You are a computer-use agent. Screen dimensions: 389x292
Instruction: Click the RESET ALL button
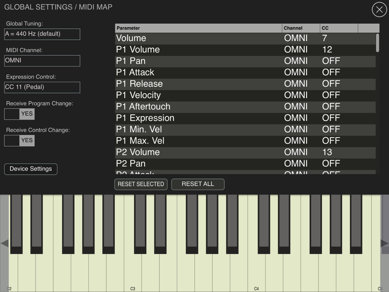click(x=198, y=184)
